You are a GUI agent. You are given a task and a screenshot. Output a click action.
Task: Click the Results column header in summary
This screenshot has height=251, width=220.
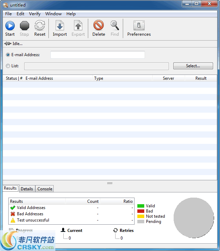coord(37,201)
